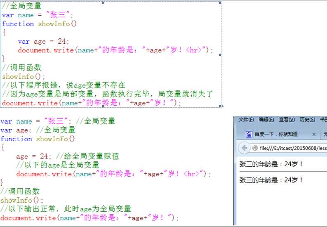Open the 编辑(E) menu
This screenshot has height=227, width=327.
[266, 120]
